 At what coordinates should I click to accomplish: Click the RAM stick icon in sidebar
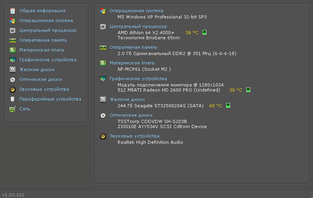13,40
